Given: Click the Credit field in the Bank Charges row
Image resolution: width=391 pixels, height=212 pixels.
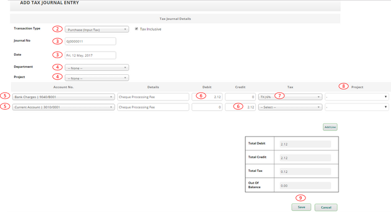Looking at the screenshot, I should (240, 97).
